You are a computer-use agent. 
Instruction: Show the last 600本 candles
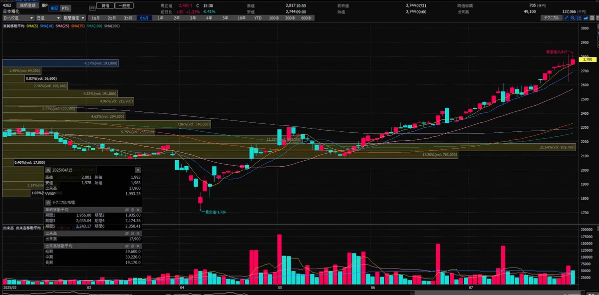[306, 17]
